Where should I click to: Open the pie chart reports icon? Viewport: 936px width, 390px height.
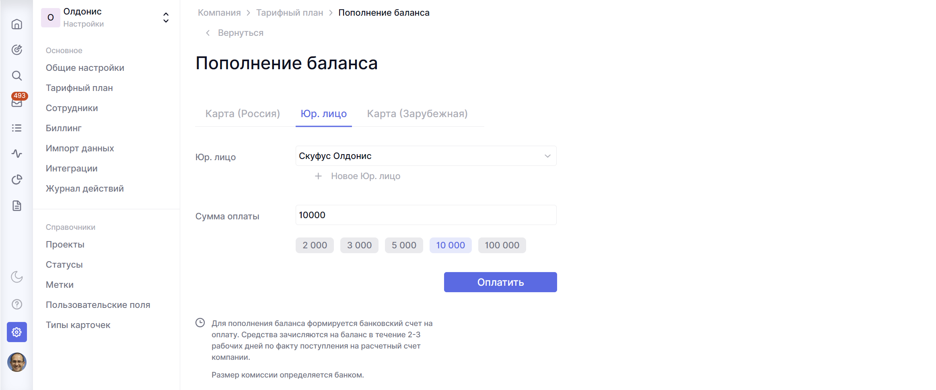point(16,180)
